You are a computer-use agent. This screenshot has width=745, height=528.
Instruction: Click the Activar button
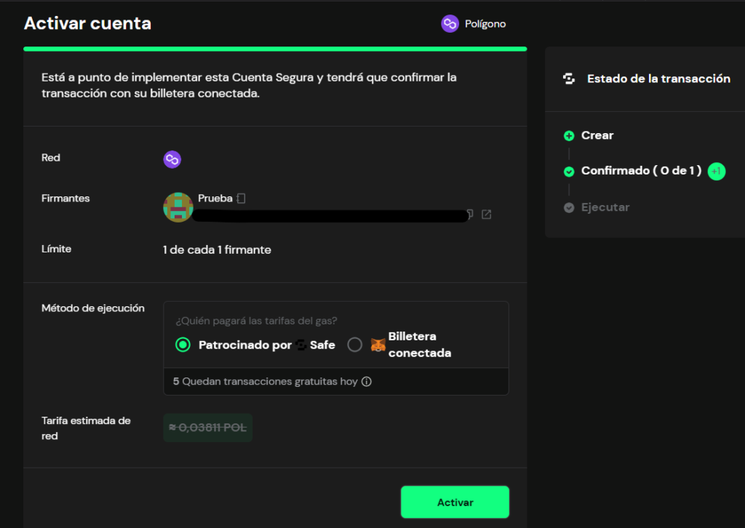(x=455, y=502)
